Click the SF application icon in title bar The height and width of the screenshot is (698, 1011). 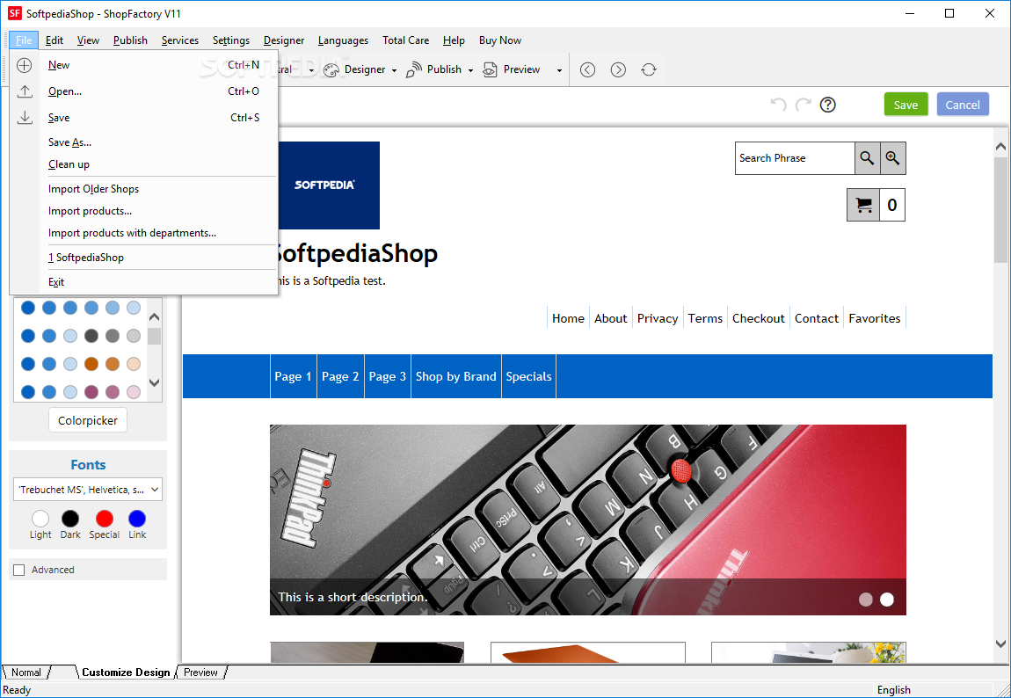(x=15, y=13)
